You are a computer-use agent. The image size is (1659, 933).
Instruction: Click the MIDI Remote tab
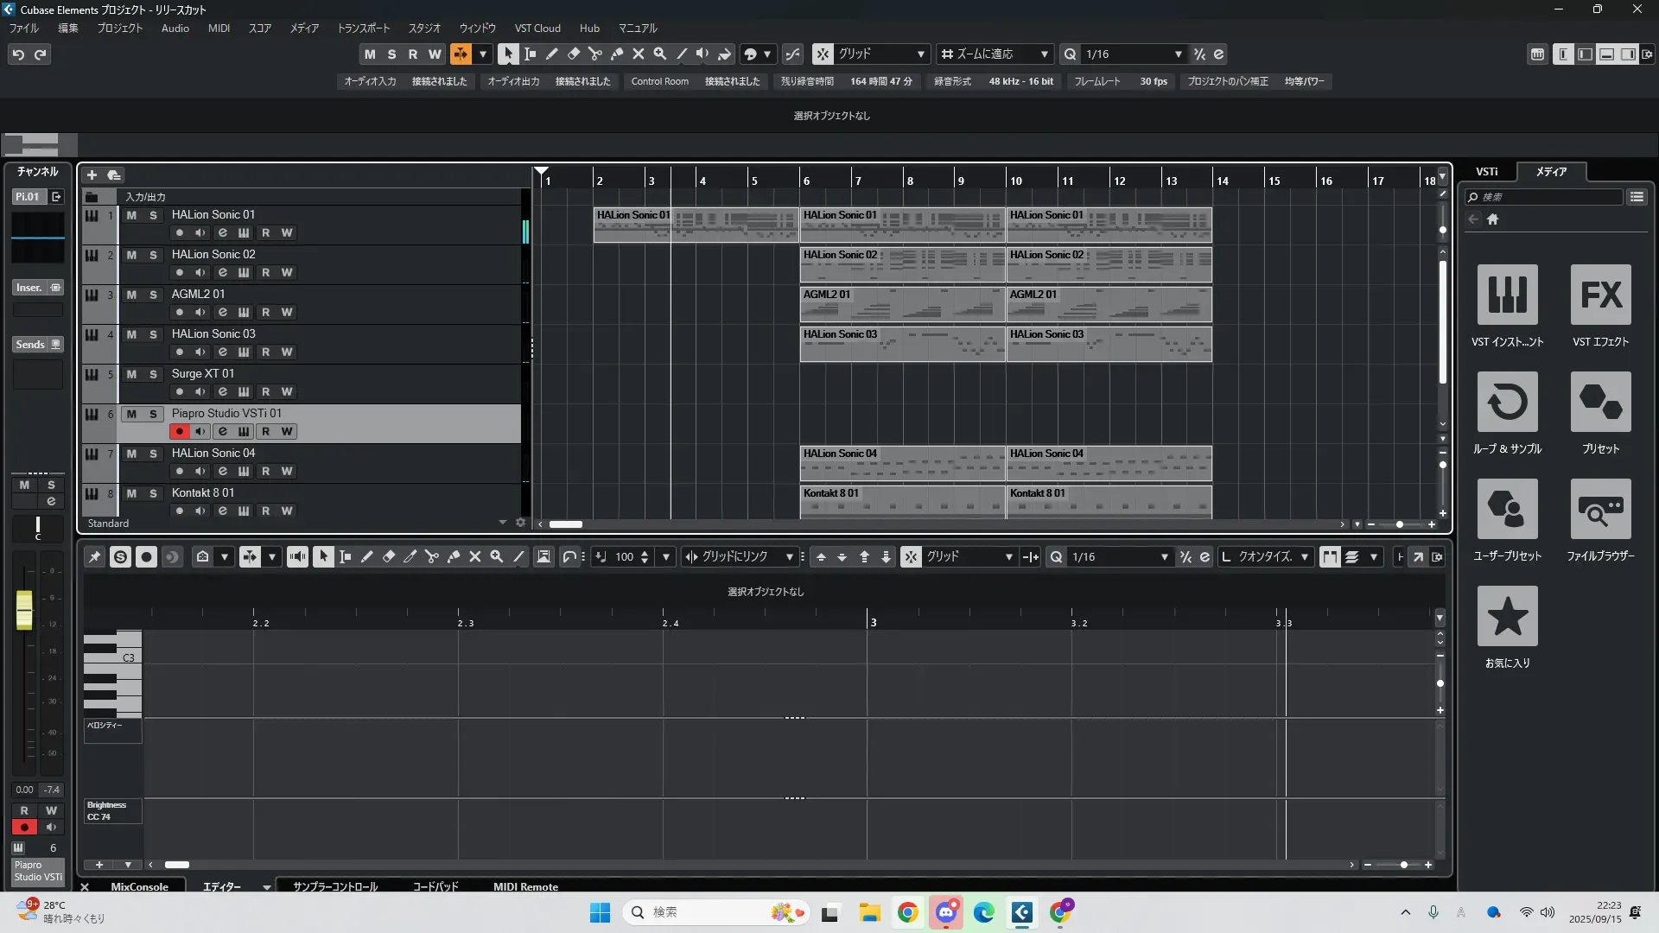click(525, 886)
